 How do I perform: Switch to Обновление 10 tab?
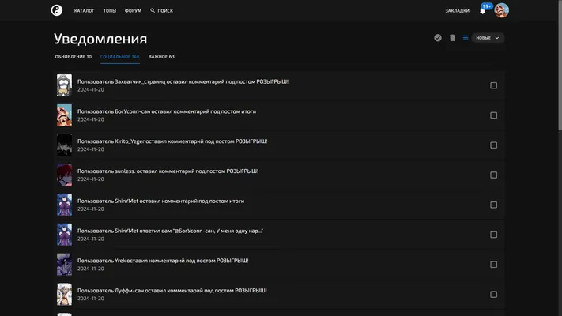(x=74, y=57)
